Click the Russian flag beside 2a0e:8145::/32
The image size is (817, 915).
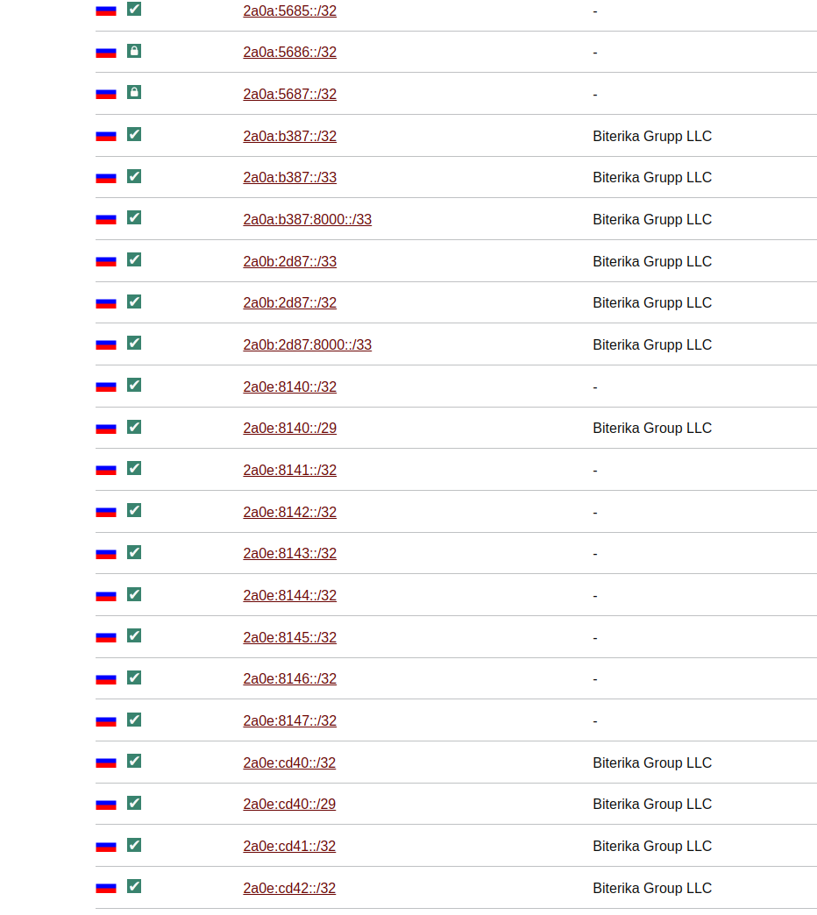[106, 637]
